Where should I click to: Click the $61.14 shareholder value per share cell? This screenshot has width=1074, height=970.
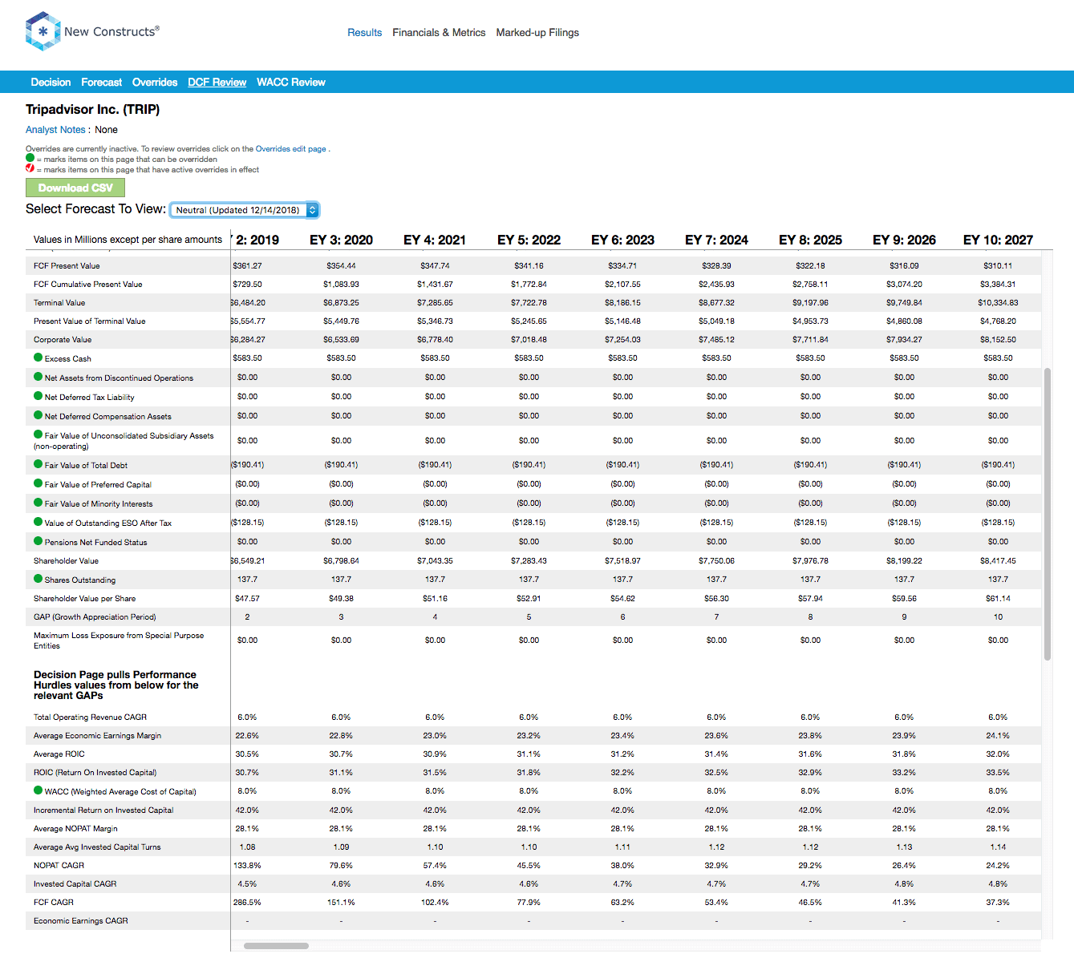998,599
